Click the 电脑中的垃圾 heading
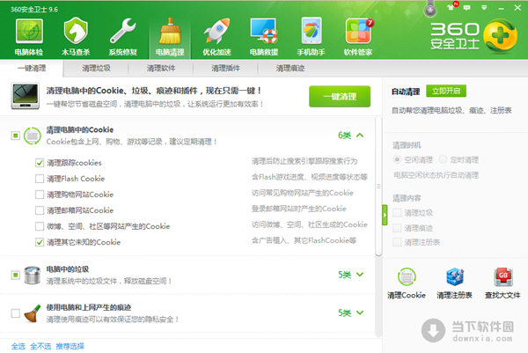 click(68, 269)
